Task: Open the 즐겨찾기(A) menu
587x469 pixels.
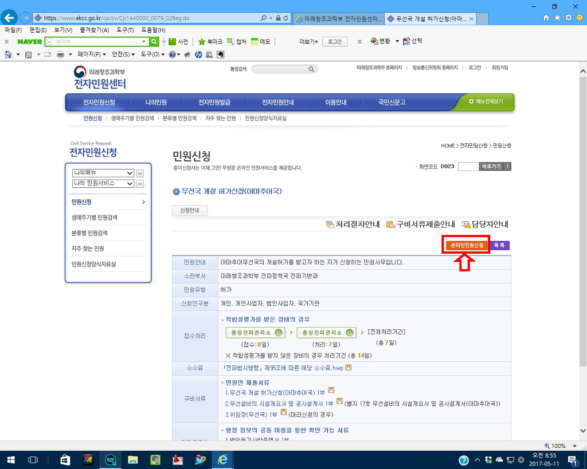Action: point(95,30)
